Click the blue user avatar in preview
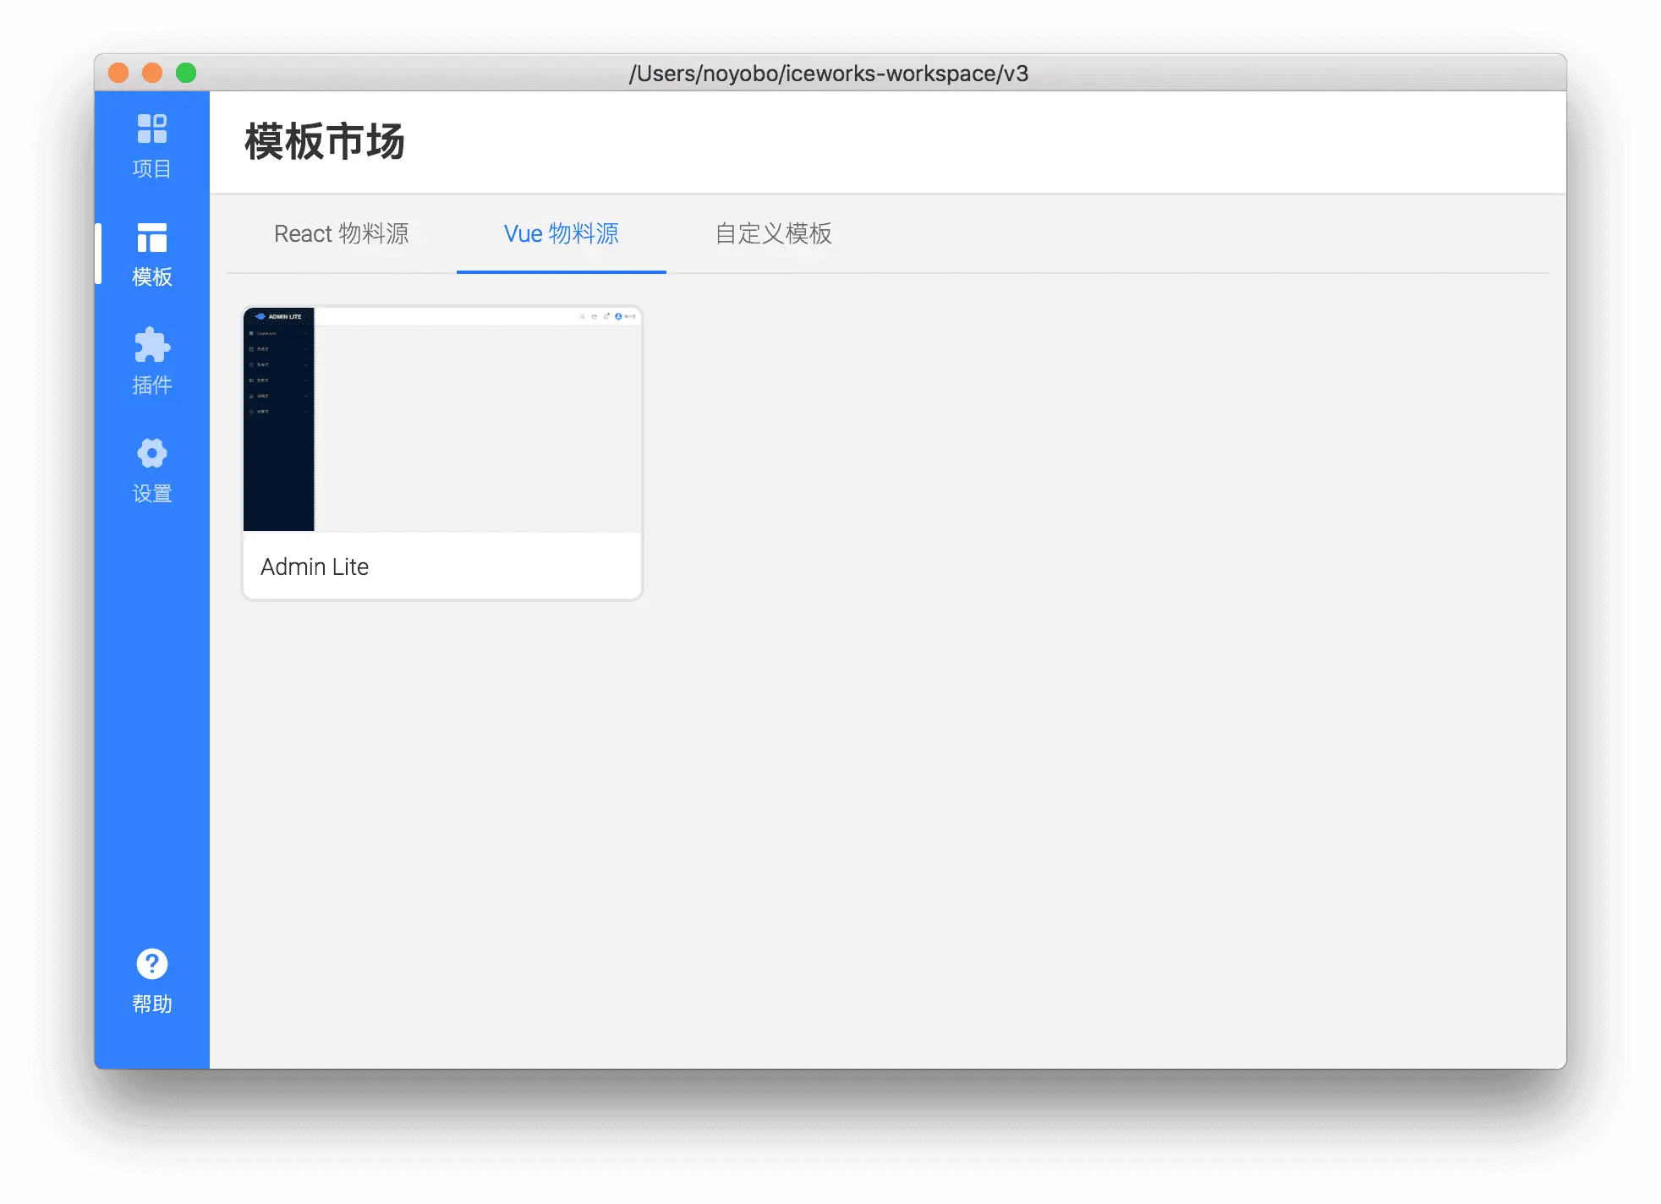Image resolution: width=1661 pixels, height=1204 pixels. tap(618, 316)
